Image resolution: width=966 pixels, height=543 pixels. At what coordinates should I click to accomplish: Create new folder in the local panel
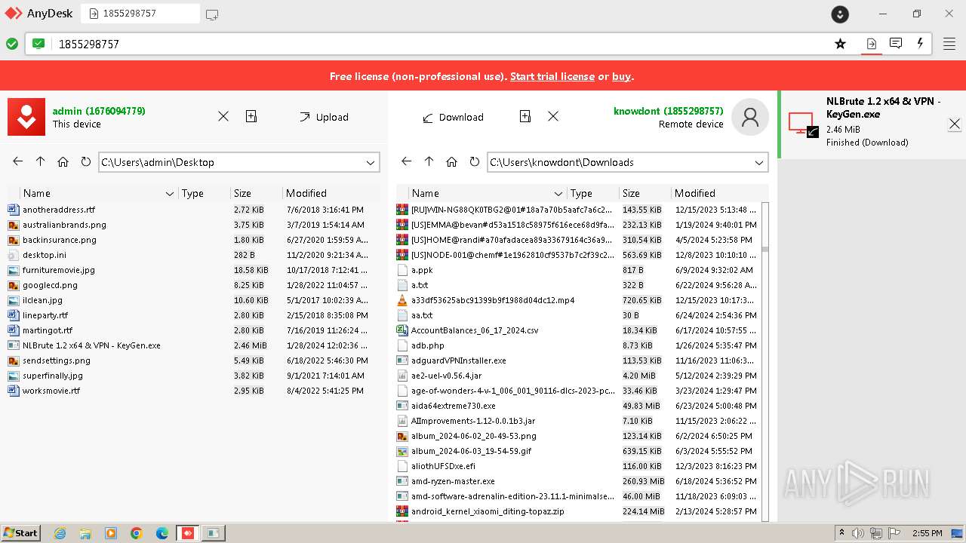251,116
